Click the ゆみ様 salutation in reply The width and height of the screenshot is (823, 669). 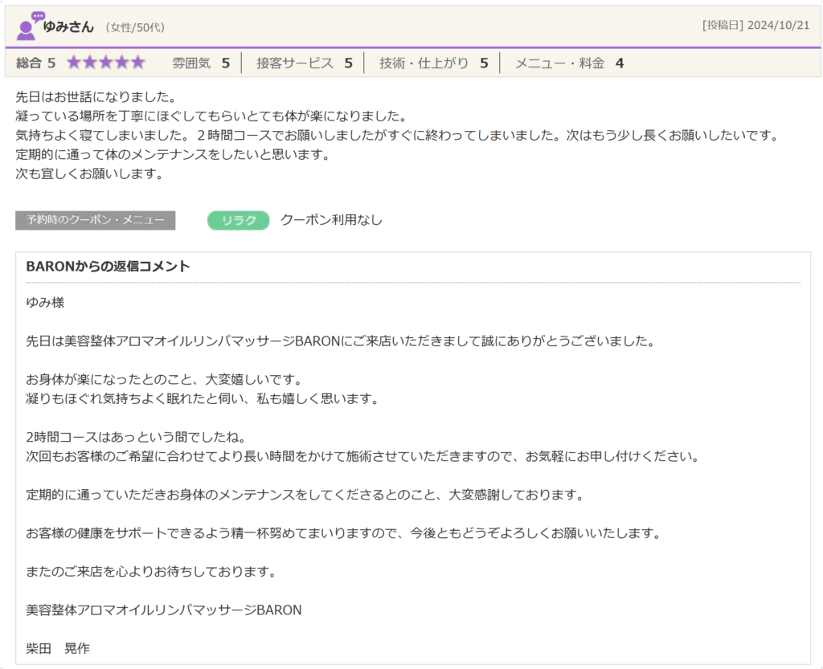[x=45, y=303]
